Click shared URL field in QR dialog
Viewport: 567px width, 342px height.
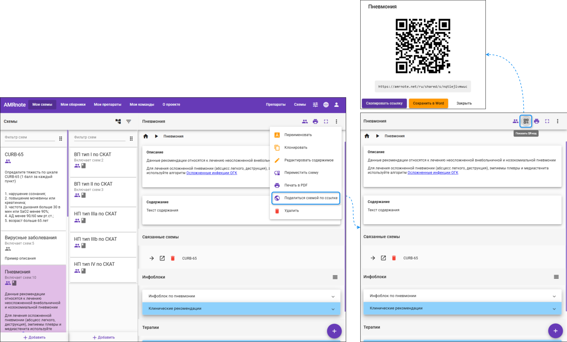[x=423, y=87]
